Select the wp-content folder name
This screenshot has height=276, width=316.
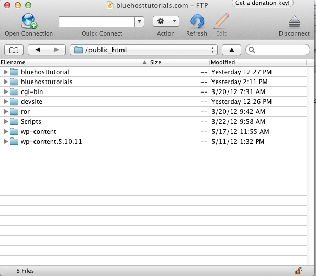coord(39,132)
